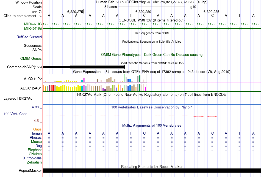Click the ALOX12-AS1 gene expression label

[x=31, y=88]
